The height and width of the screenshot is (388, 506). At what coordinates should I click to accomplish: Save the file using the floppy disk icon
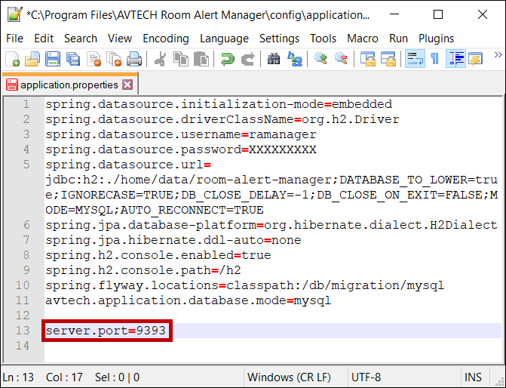pos(52,59)
